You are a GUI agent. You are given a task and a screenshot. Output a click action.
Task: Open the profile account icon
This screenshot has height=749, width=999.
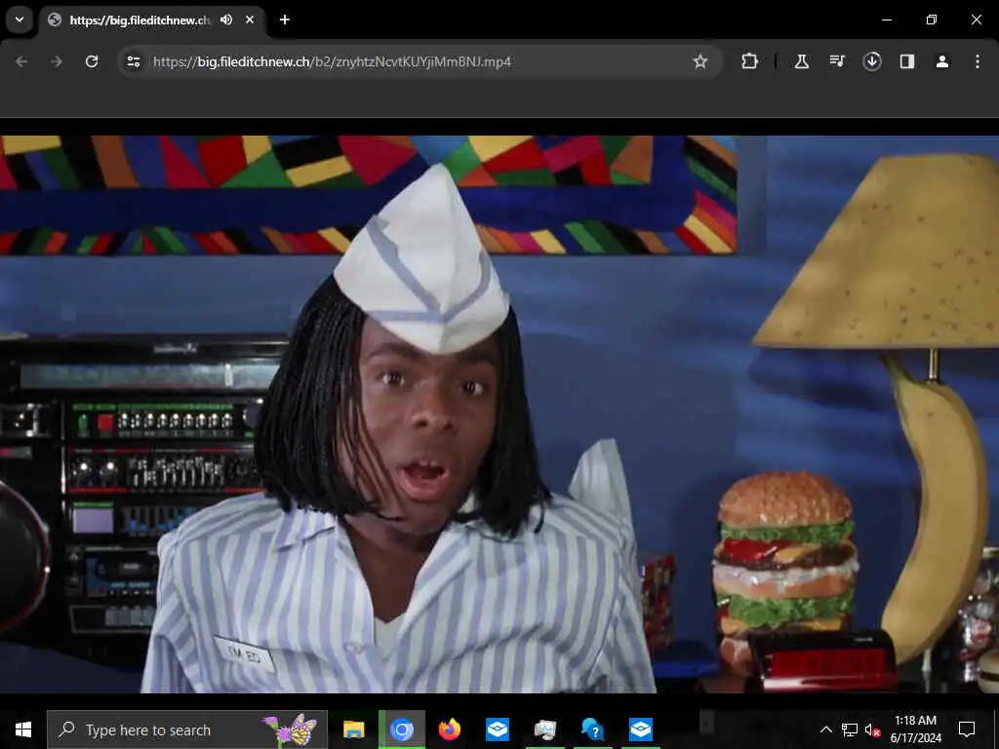942,61
